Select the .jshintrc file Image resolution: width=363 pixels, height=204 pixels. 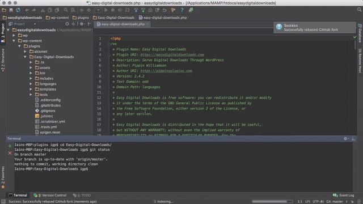tap(44, 116)
